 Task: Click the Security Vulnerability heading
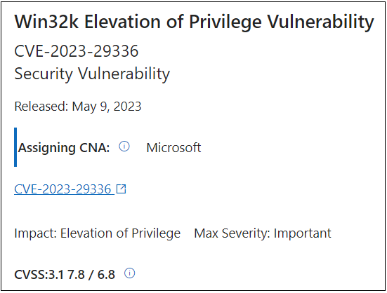click(92, 74)
